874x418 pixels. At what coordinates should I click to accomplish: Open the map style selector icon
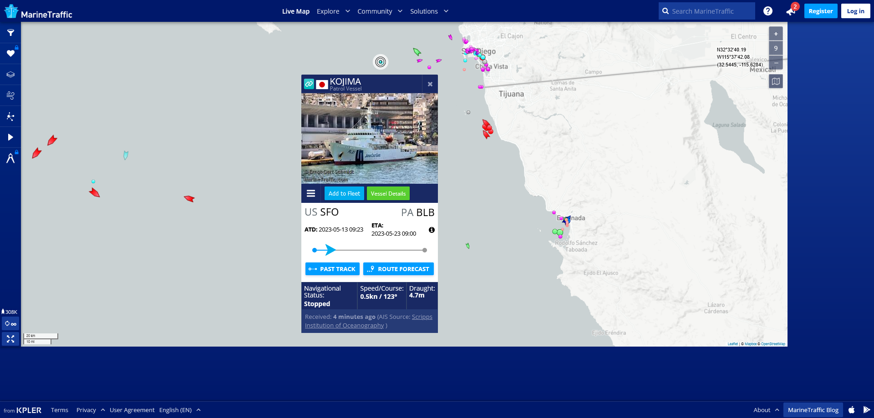(776, 81)
